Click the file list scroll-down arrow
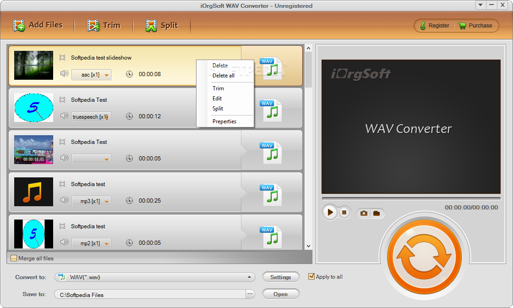The width and height of the screenshot is (513, 308). point(309,246)
